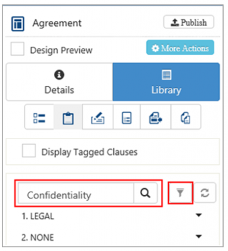Screen dimensions: 228x251
Task: Open the filter funnel icon
Action: pyautogui.click(x=180, y=193)
